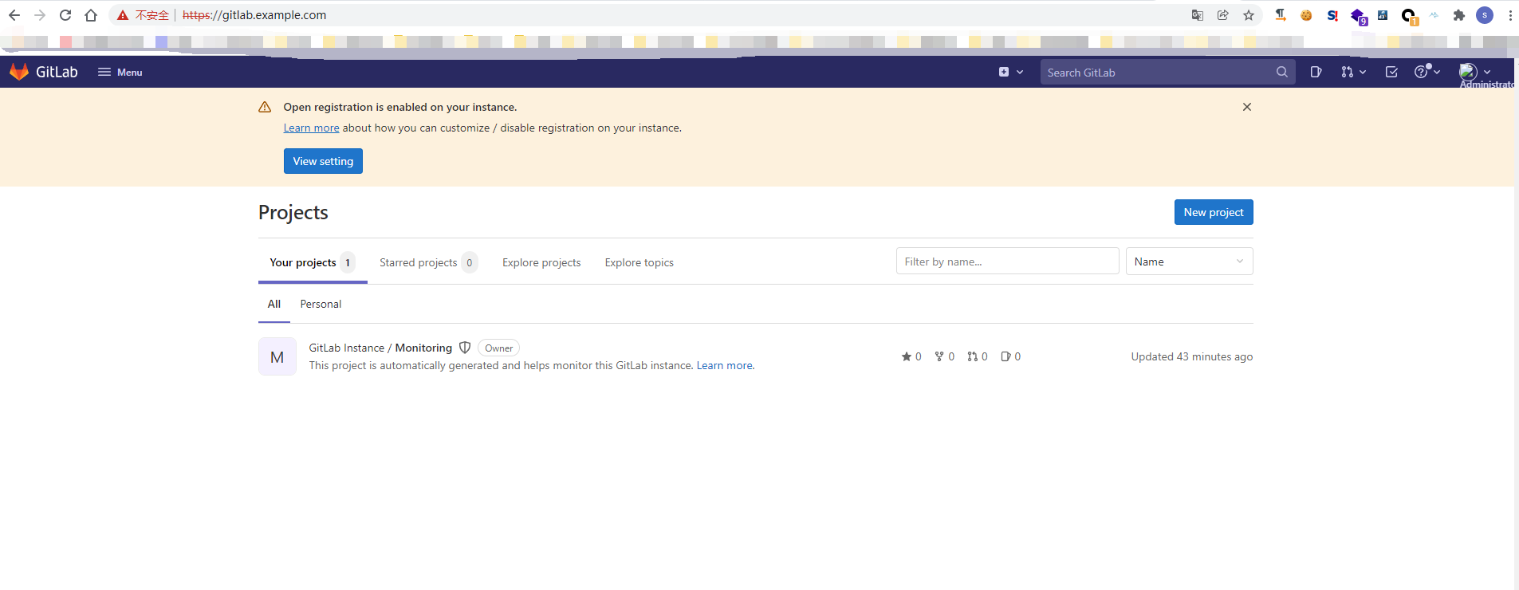Click the merge requests icon in navbar
The height and width of the screenshot is (590, 1519).
[1352, 72]
